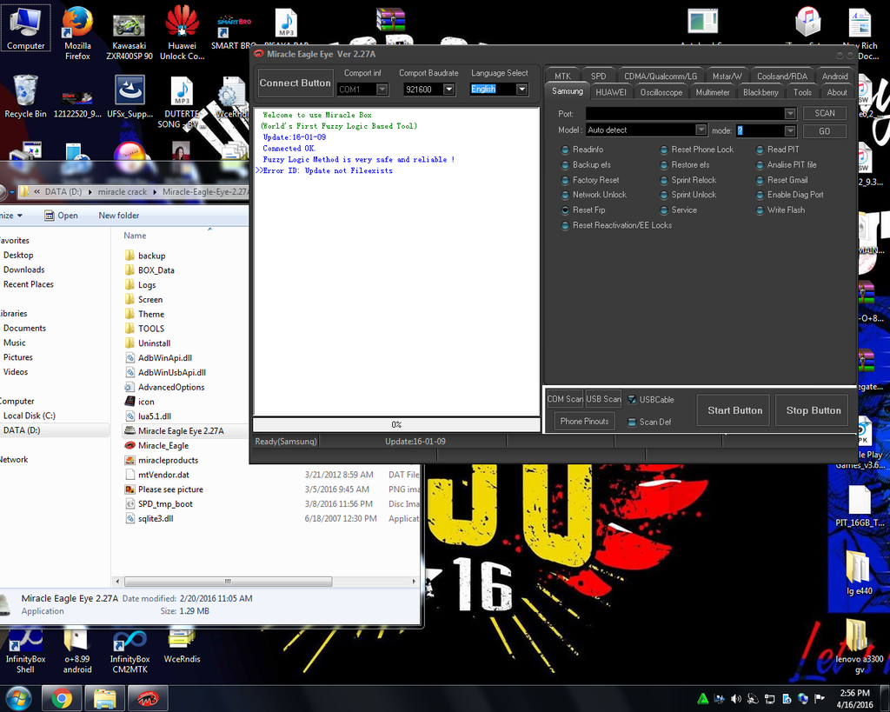
Task: Open the Recycle Bin desktop icon
Action: click(x=25, y=96)
